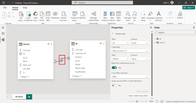Collapse the Relationship section
Viewport: 196px width, 103px height.
(x=113, y=34)
